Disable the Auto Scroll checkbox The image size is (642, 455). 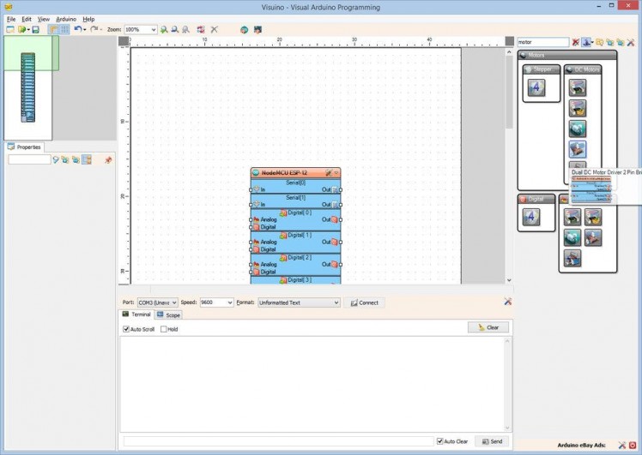coord(126,329)
